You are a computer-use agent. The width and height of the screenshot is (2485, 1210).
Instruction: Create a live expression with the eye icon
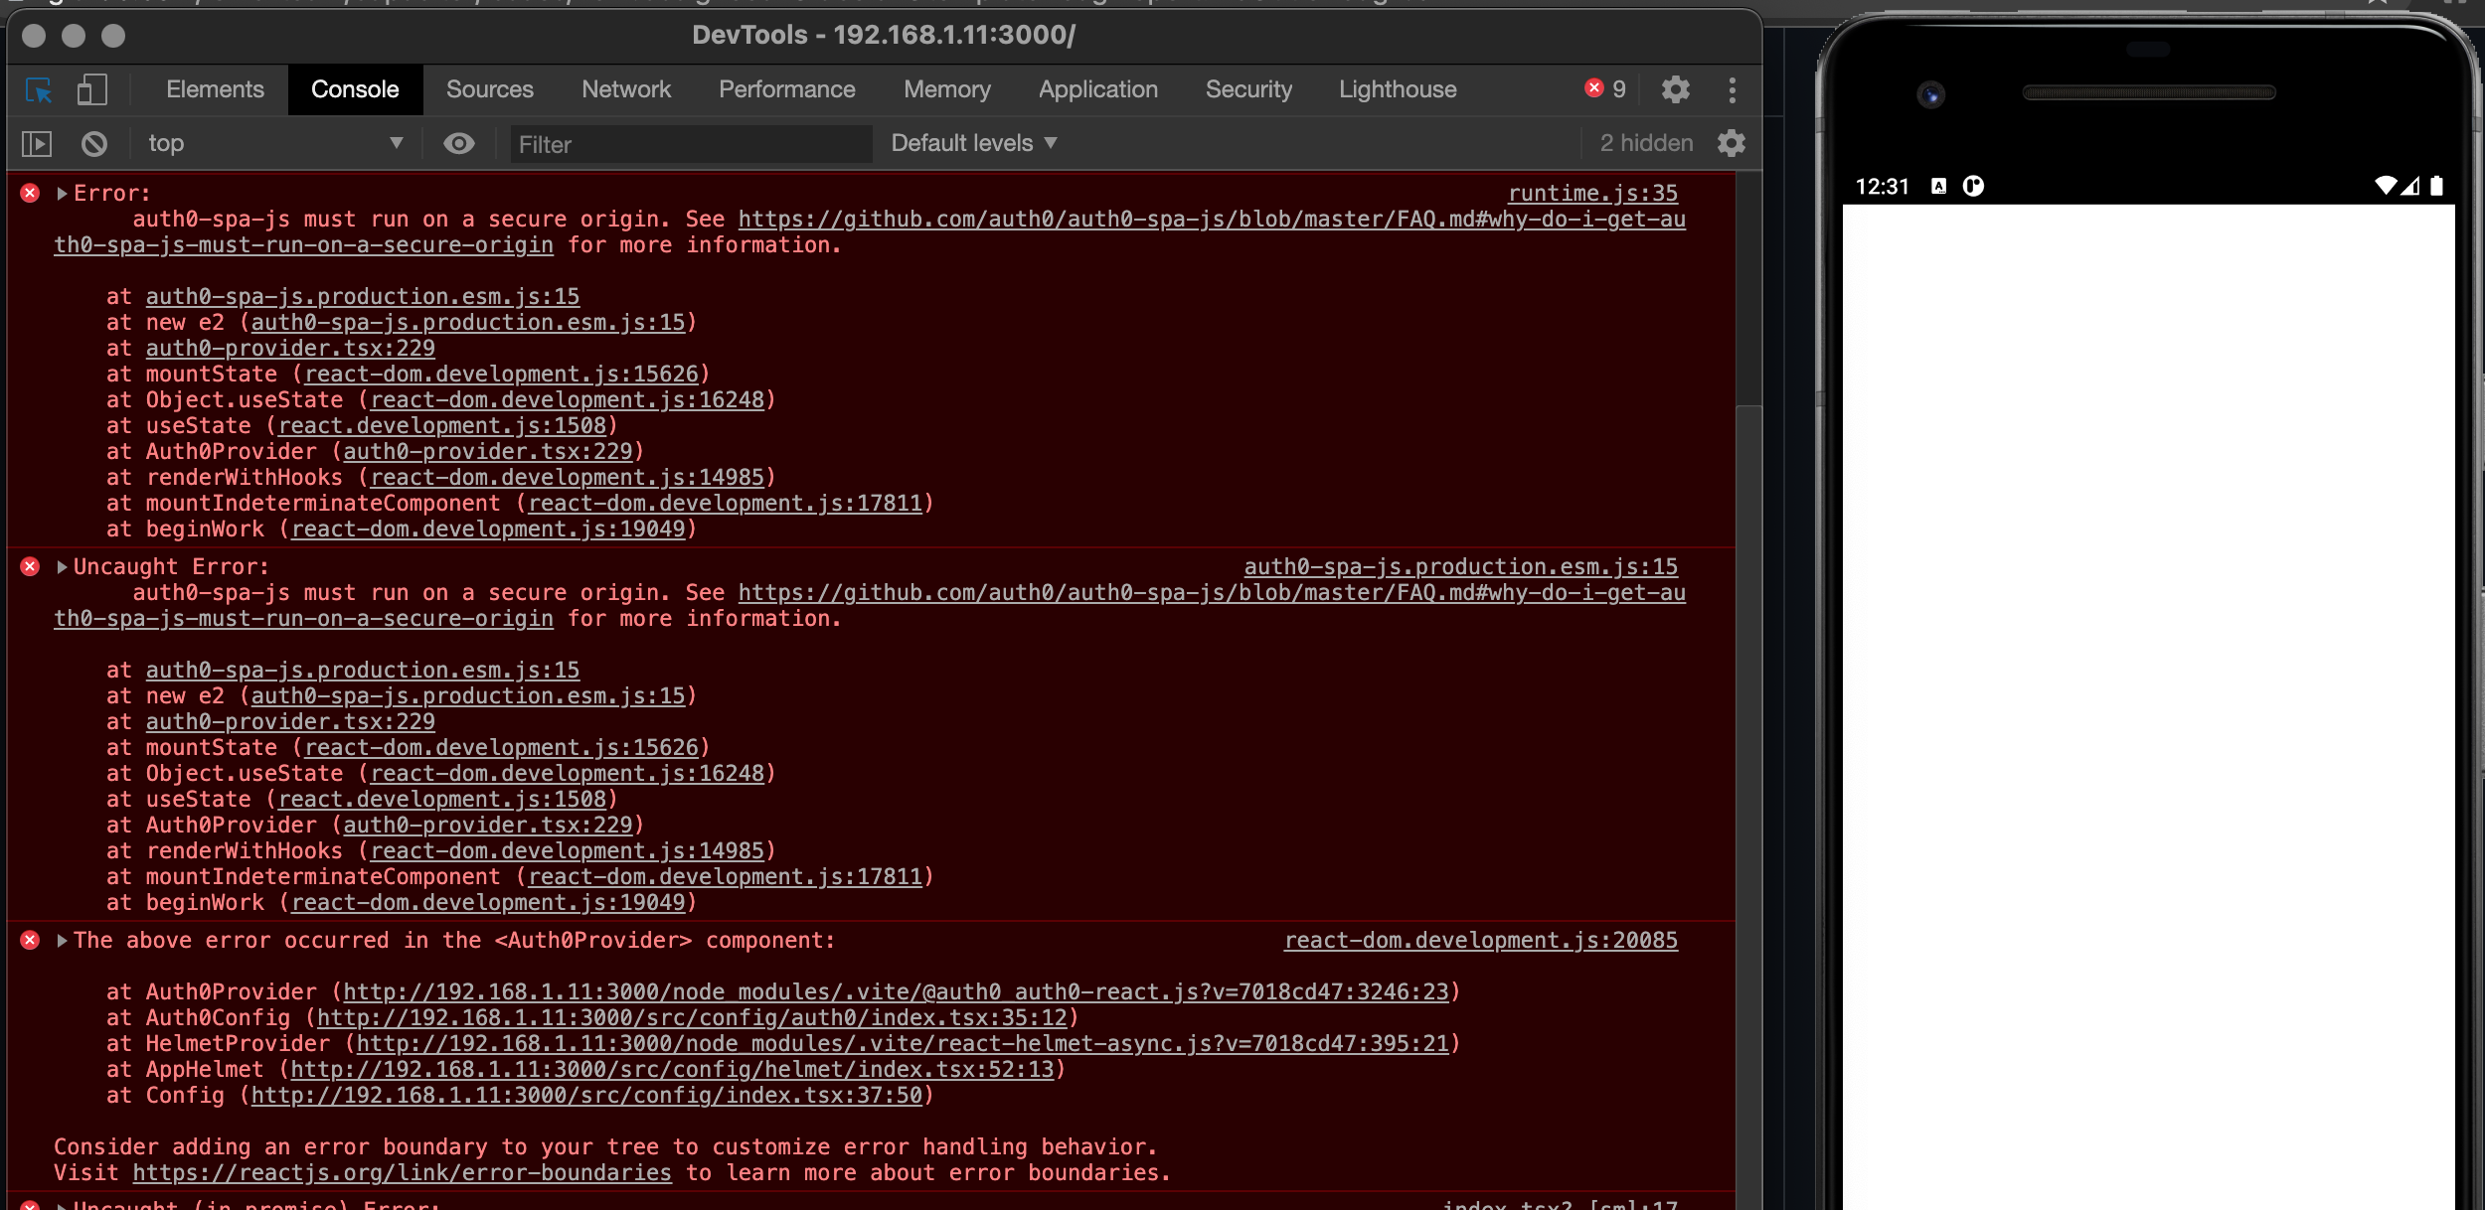tap(459, 143)
